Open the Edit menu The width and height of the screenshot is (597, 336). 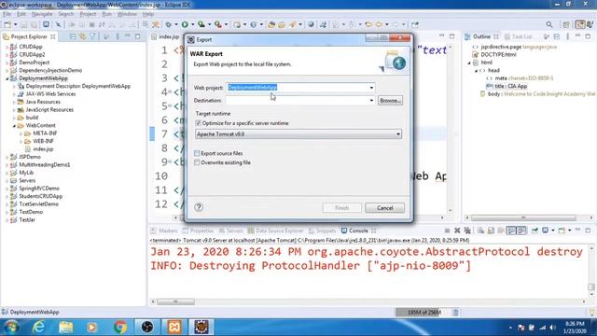coord(21,14)
